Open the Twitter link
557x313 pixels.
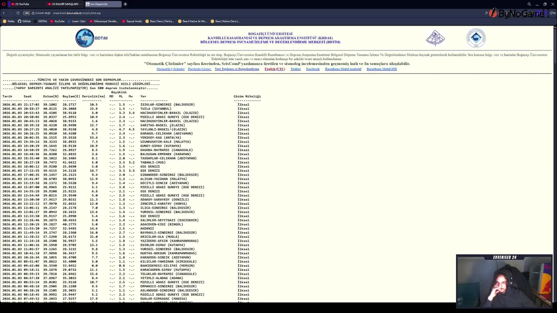click(x=295, y=69)
